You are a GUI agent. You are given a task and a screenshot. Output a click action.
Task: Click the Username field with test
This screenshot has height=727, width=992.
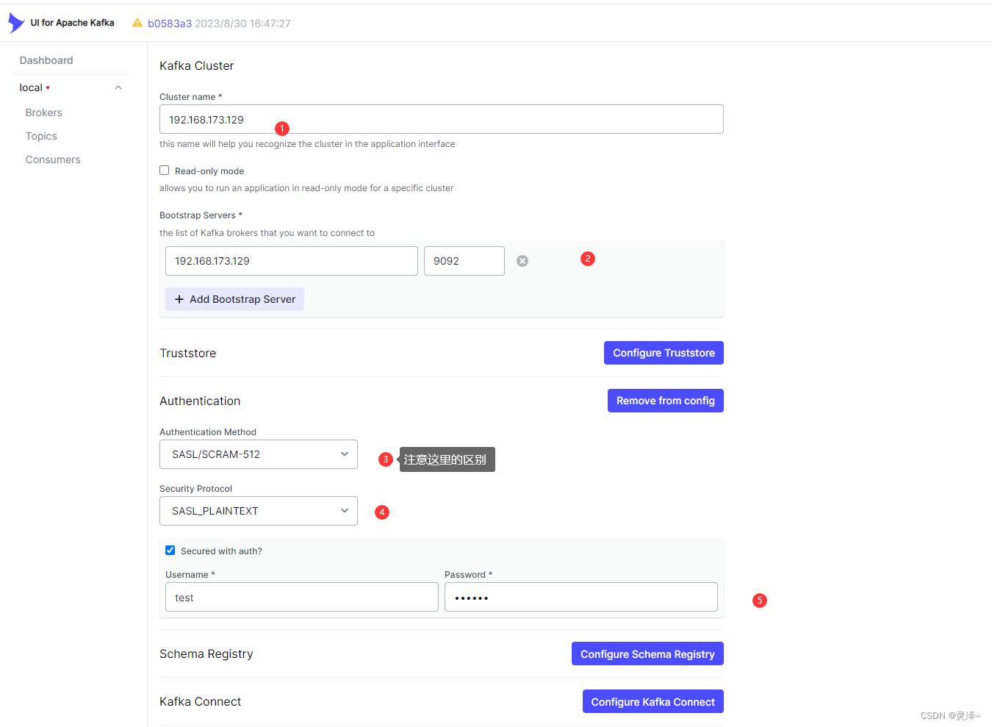[302, 597]
